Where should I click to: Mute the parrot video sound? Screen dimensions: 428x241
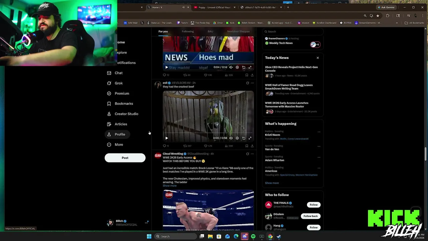[231, 138]
